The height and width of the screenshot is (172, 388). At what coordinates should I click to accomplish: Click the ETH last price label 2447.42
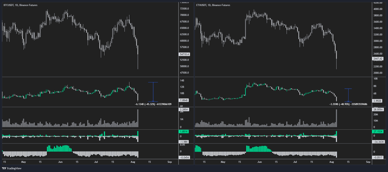point(378,59)
